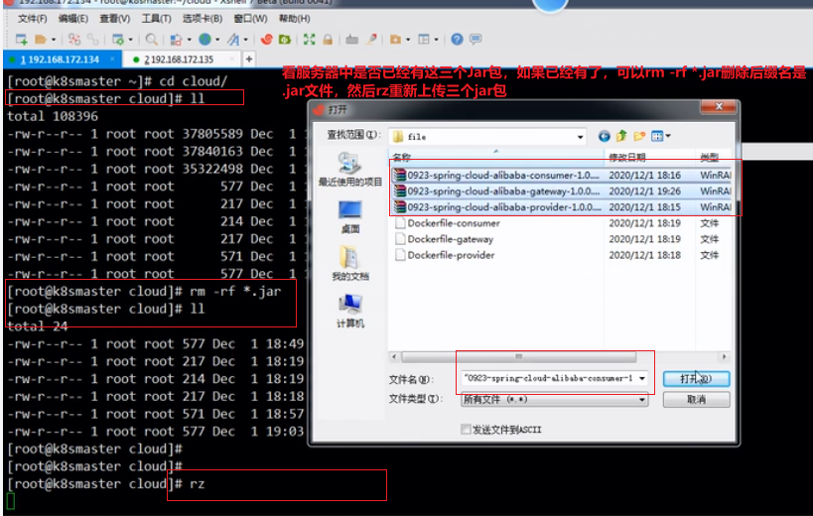
Task: Click the color scheme icon in toolbar
Action: tap(177, 40)
